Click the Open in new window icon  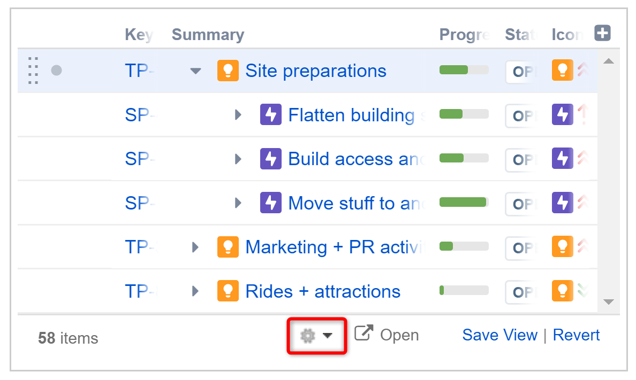pos(364,333)
